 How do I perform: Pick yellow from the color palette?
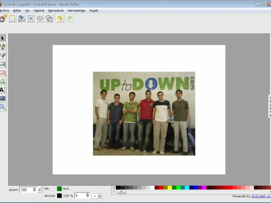pos(169,187)
